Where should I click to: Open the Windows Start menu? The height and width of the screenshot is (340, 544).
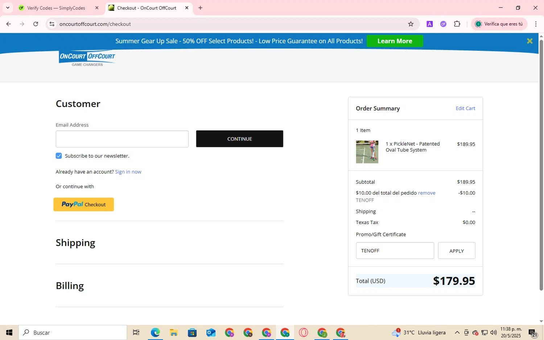click(x=9, y=332)
